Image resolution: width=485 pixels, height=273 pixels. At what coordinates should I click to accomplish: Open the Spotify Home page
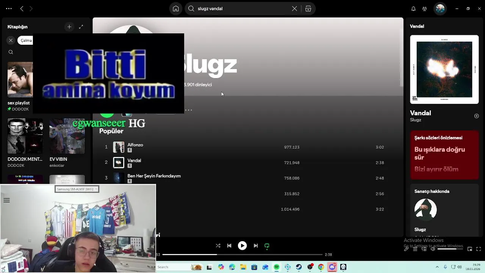point(176,9)
